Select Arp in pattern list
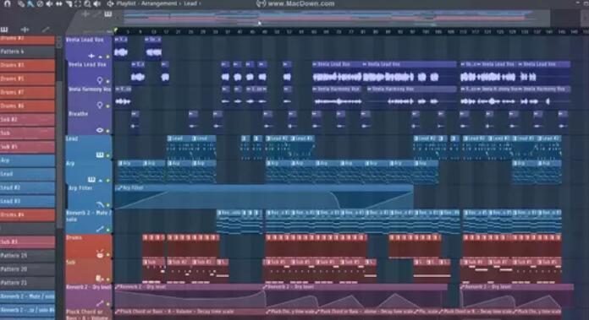The height and width of the screenshot is (320, 589). [x=27, y=160]
